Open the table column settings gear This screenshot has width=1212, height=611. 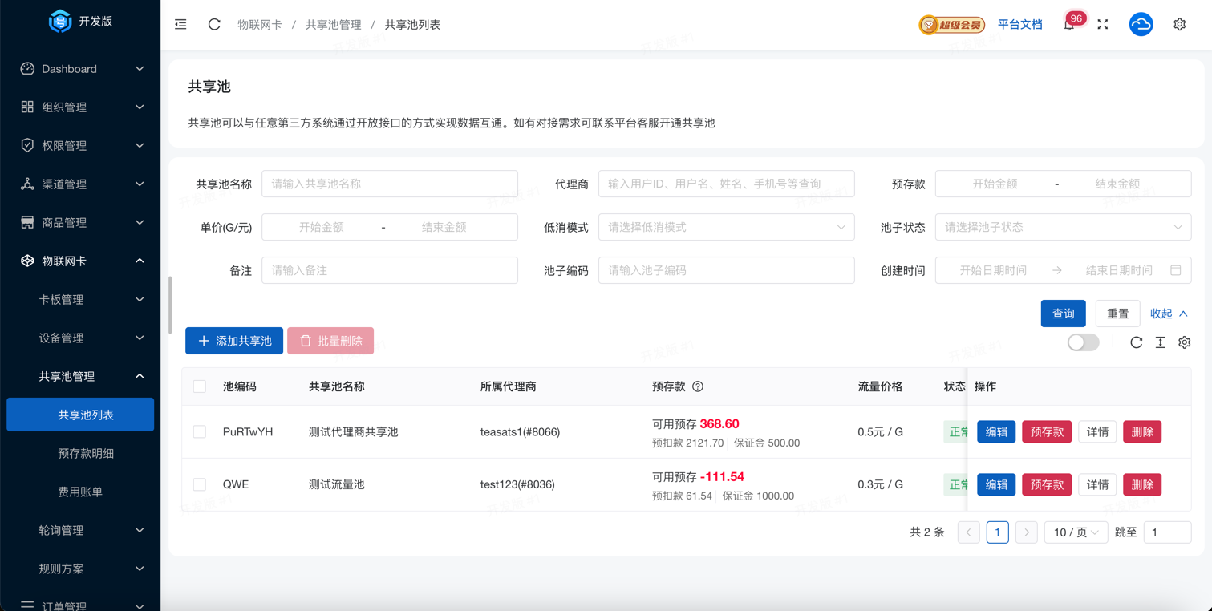tap(1184, 342)
